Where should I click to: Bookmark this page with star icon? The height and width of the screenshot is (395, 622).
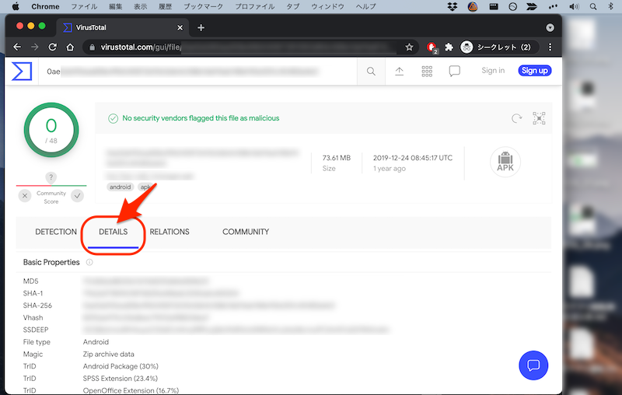409,47
